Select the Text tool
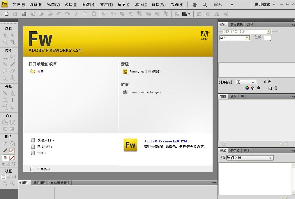The width and height of the screenshot is (295, 199). point(13,100)
